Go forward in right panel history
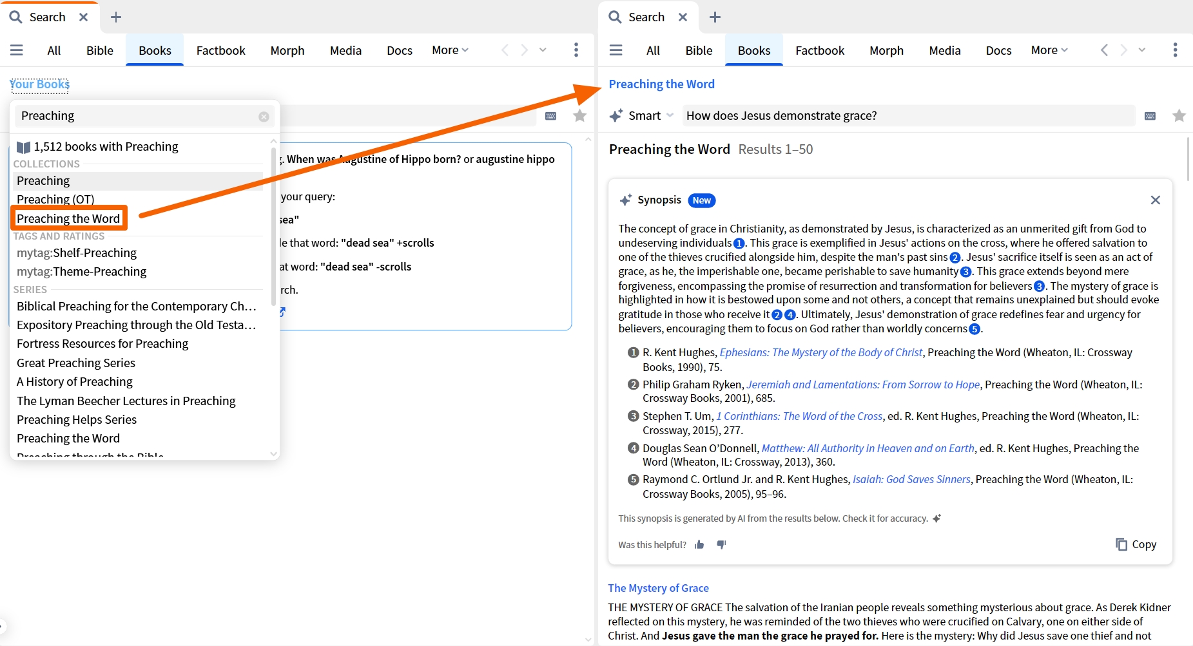Viewport: 1193px width, 646px height. [x=1124, y=50]
